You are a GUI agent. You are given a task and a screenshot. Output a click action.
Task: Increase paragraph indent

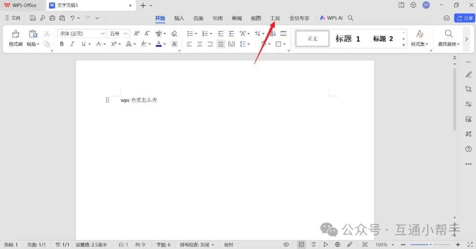point(231,33)
